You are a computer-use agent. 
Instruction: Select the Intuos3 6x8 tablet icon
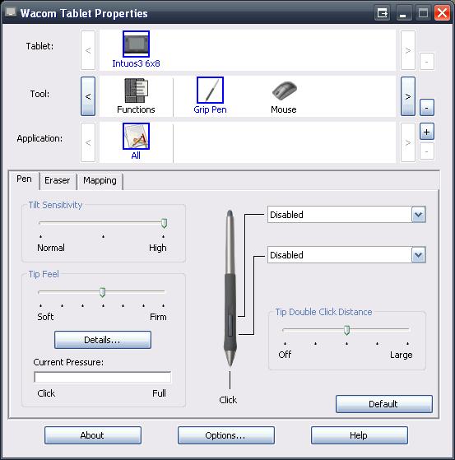[x=136, y=44]
